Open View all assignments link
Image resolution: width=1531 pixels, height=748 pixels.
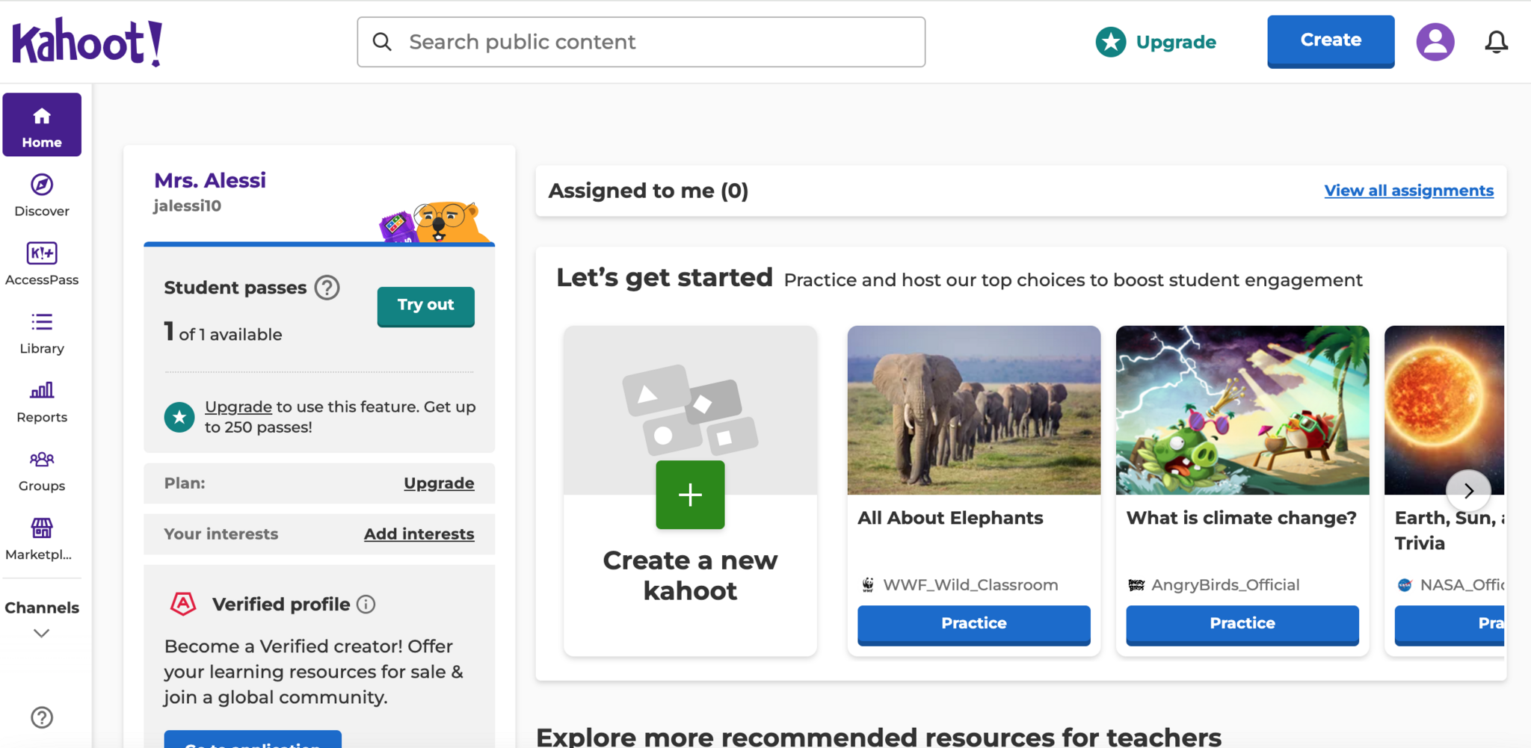point(1408,191)
